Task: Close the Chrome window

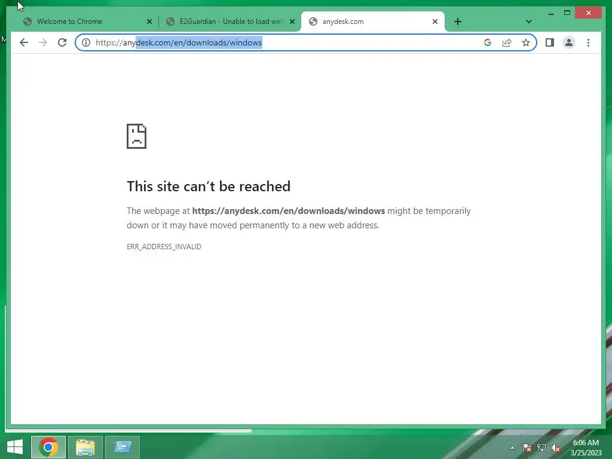Action: [x=589, y=13]
